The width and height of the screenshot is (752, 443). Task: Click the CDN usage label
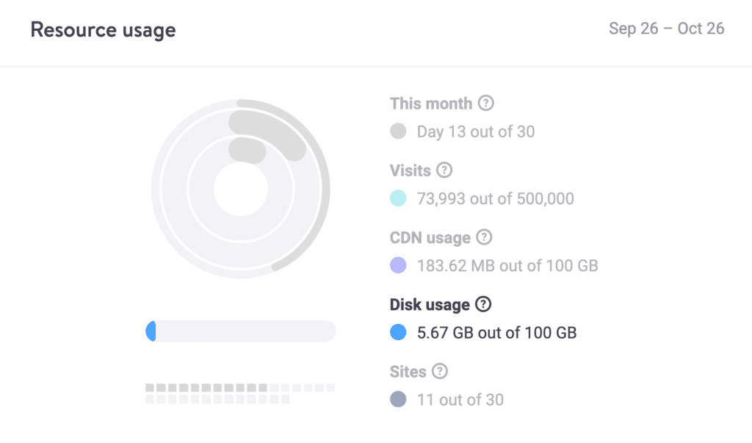(x=430, y=237)
